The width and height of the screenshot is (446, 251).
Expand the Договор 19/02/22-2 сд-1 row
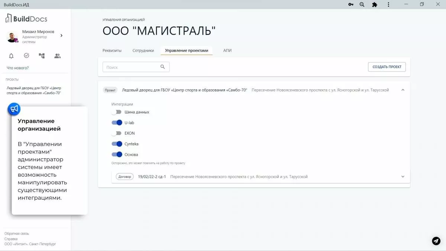403,176
